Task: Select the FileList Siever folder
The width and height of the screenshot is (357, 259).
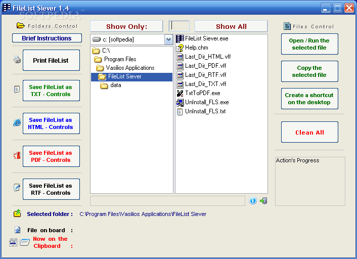Action: 131,77
